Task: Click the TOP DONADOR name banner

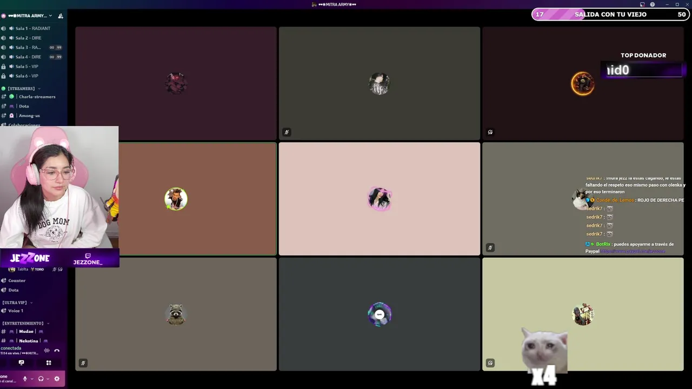Action: point(643,70)
